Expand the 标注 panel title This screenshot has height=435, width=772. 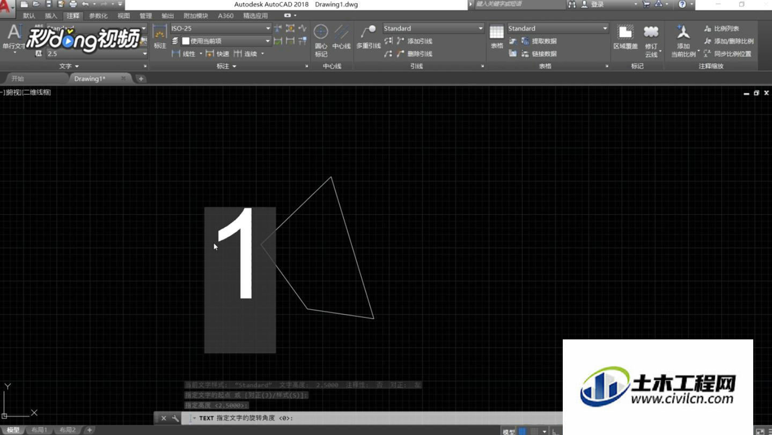pos(226,66)
